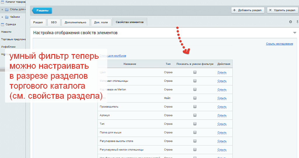Viewport: 299px width, 158px height.
Task: Expand the Чайники tree node bullet
Action: tap(2, 17)
